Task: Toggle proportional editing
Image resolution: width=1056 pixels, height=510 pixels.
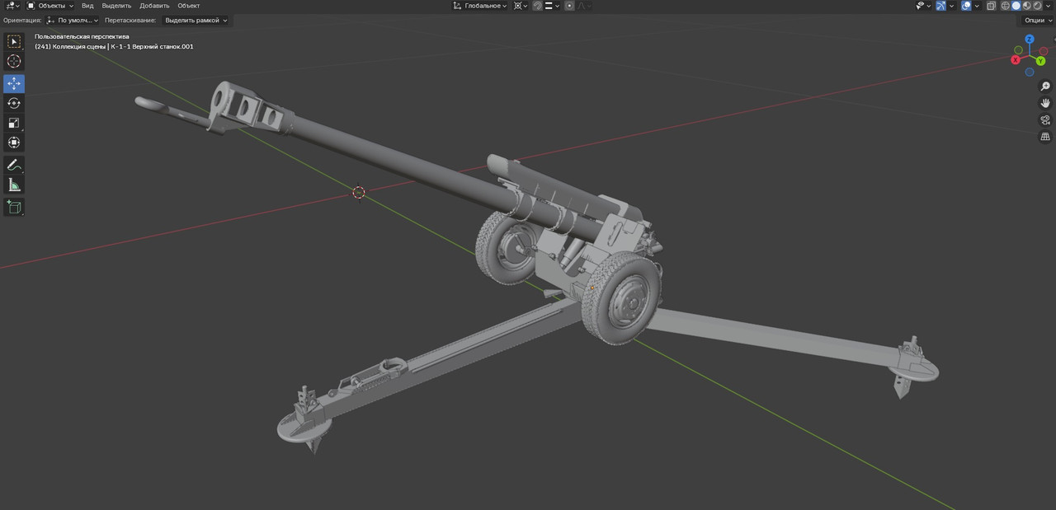Action: point(569,6)
